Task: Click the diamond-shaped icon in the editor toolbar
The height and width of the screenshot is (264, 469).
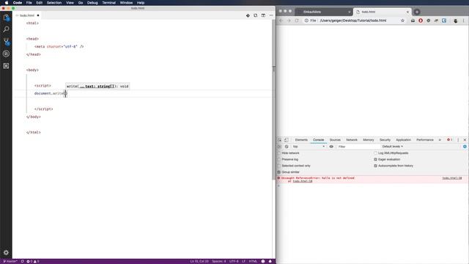Action: (248, 15)
